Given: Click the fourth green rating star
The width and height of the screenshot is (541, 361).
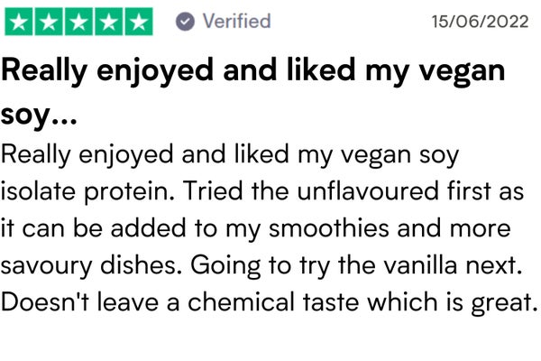Looking at the screenshot, I should (109, 22).
